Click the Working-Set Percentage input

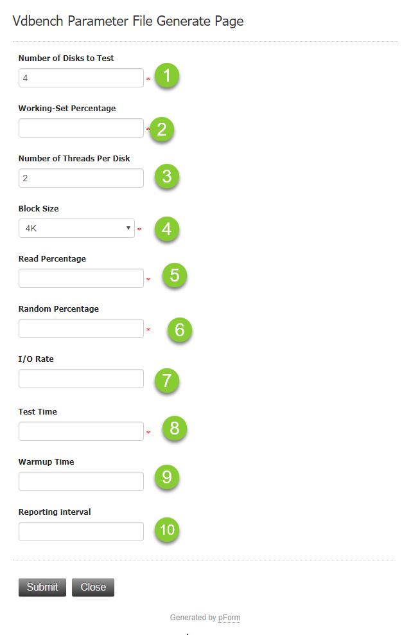[81, 128]
